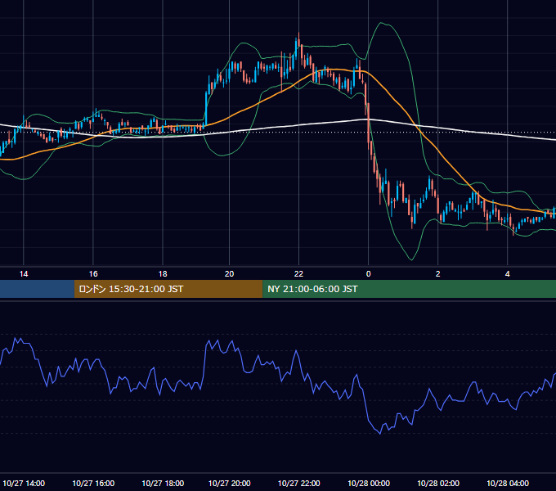Click the 16 hour axis label

point(93,274)
